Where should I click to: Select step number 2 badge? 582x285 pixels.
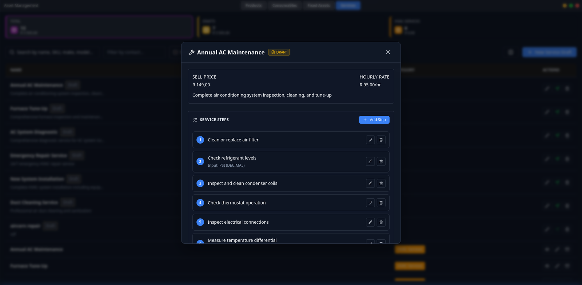click(x=200, y=162)
